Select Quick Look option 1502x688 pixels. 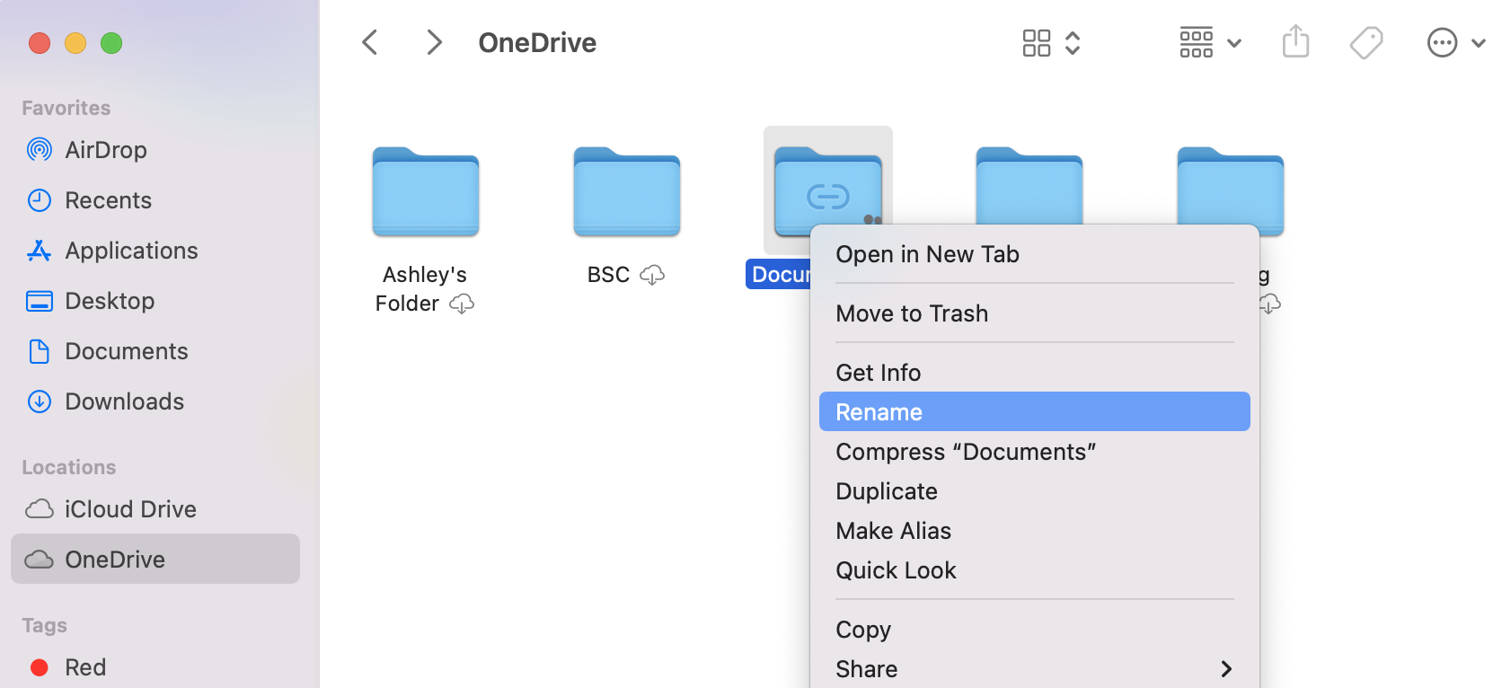click(x=1035, y=570)
